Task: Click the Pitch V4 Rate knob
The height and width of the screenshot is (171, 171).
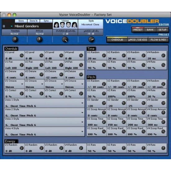Action: click(163, 94)
